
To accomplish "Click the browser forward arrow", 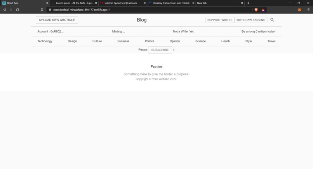I will [11, 10].
